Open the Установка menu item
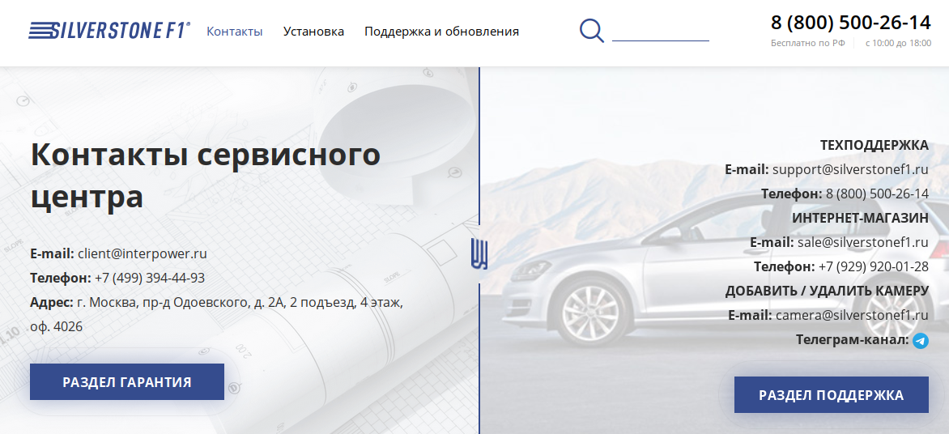949x434 pixels. click(x=313, y=32)
